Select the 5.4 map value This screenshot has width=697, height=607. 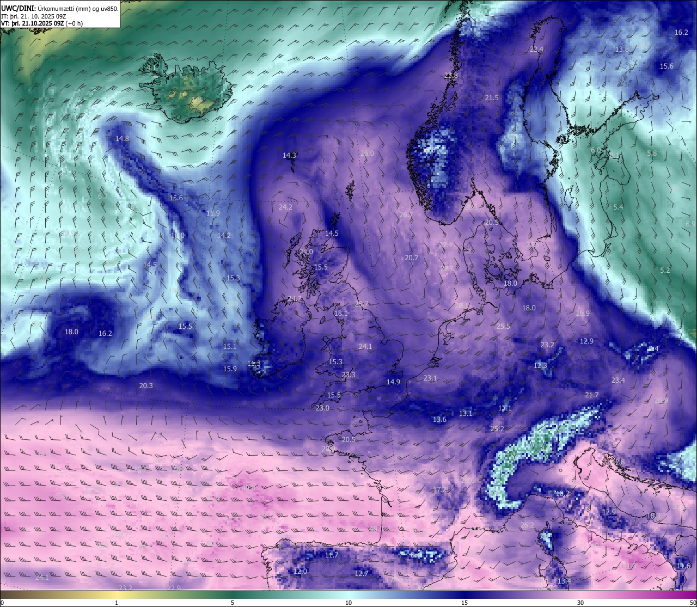pos(618,207)
